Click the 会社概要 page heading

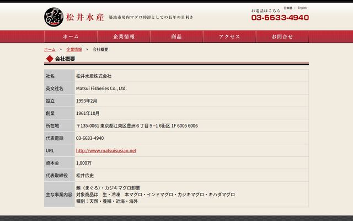pos(65,59)
